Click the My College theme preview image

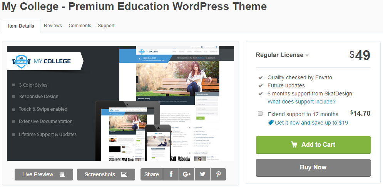click(120, 103)
